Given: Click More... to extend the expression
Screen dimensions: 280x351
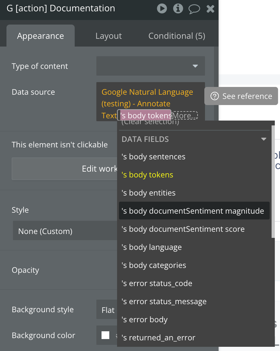Looking at the screenshot, I should pyautogui.click(x=185, y=115).
